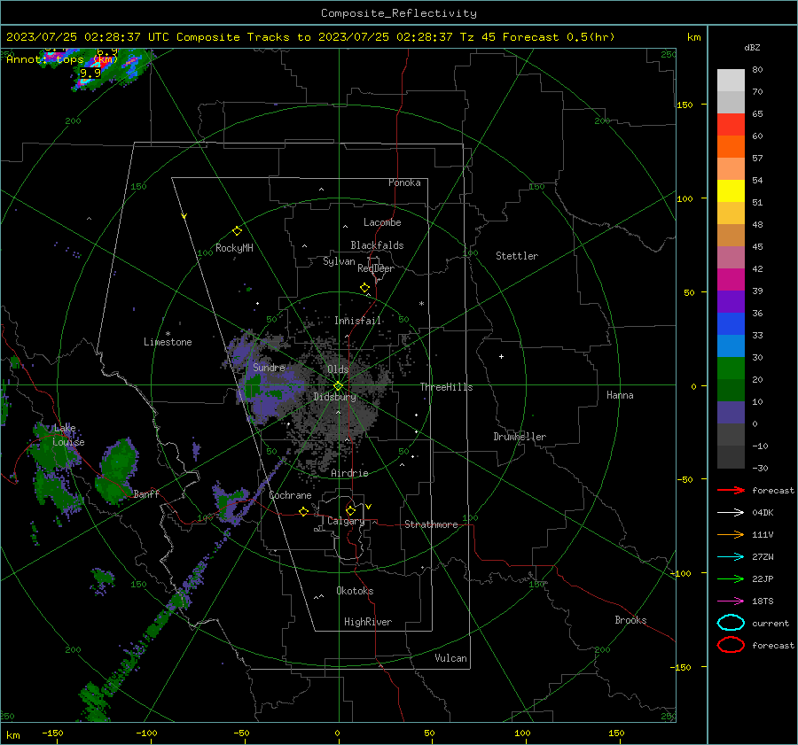Click the cyan 27ZW track arrow
The image size is (798, 745).
[731, 557]
